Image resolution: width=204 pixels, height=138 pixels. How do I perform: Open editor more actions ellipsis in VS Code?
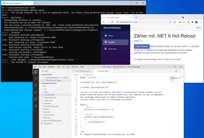coord(180,71)
